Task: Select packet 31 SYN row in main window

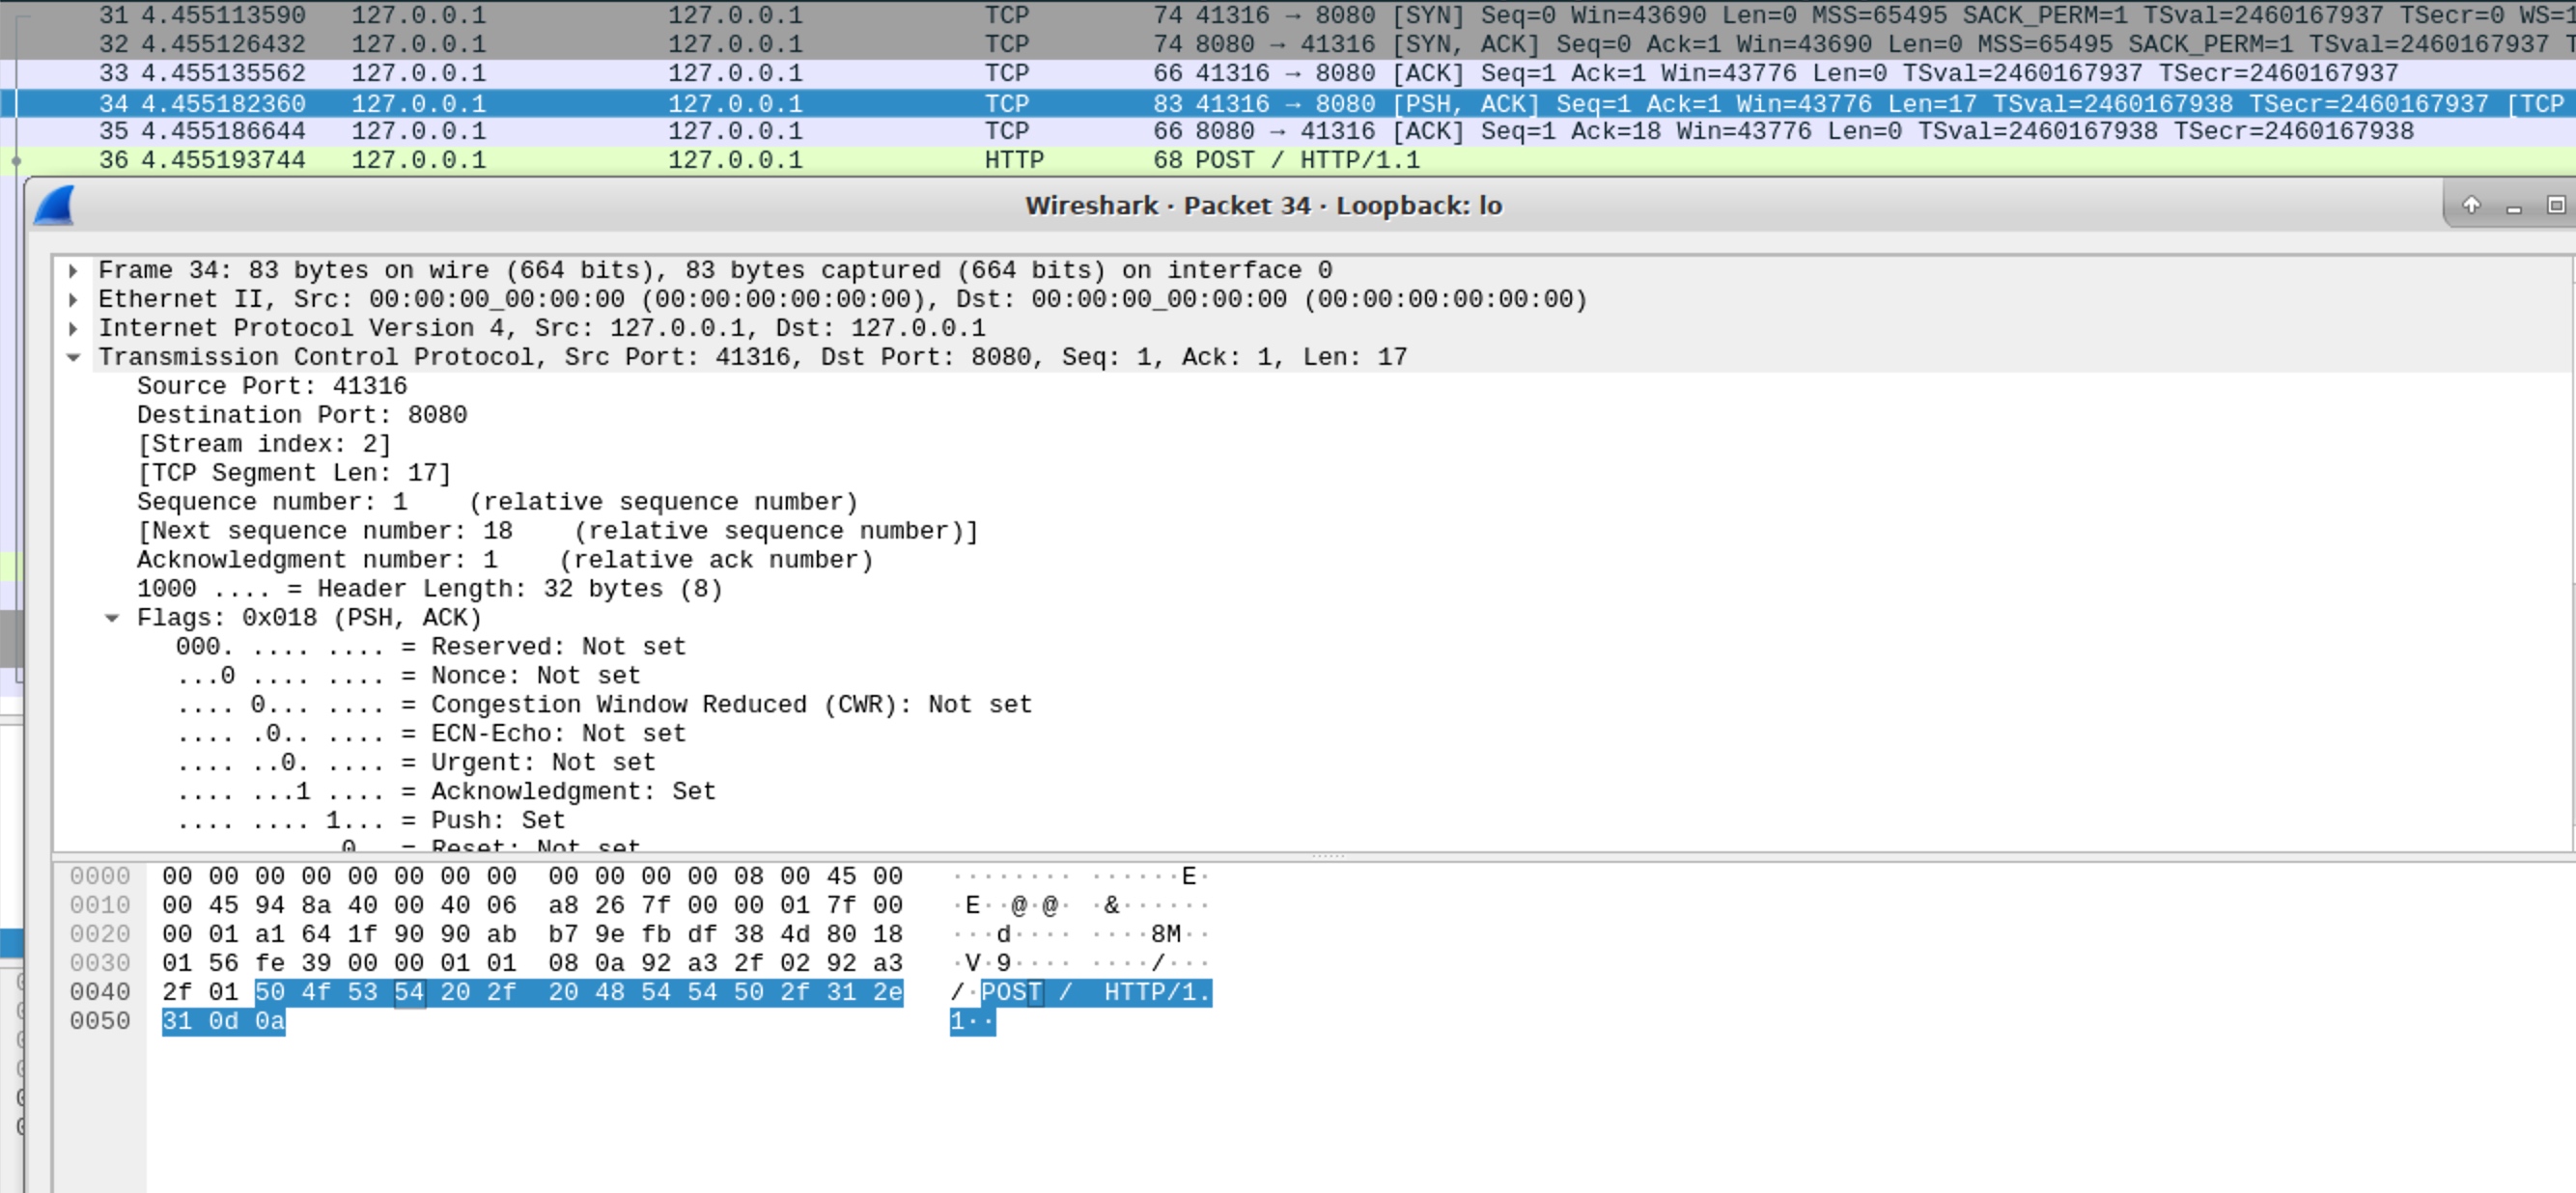Action: click(x=1288, y=15)
